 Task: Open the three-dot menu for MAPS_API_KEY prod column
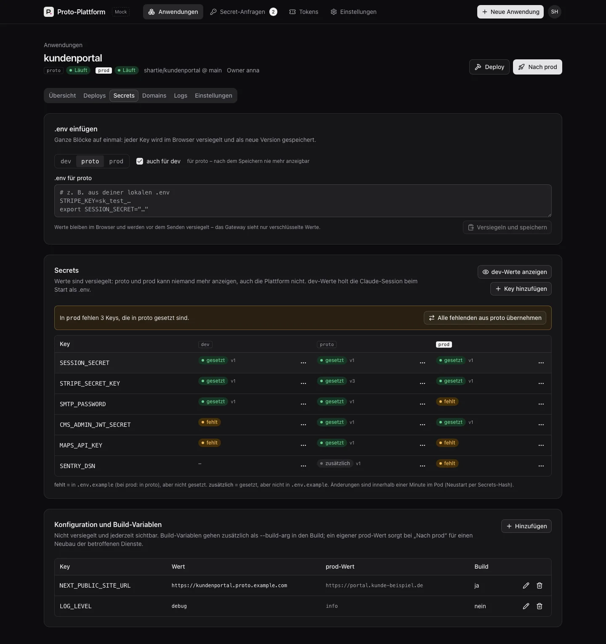coord(541,445)
